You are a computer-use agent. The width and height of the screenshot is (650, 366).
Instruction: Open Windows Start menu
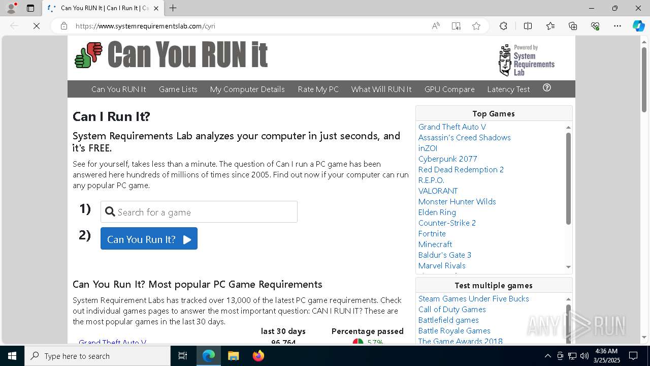click(12, 356)
